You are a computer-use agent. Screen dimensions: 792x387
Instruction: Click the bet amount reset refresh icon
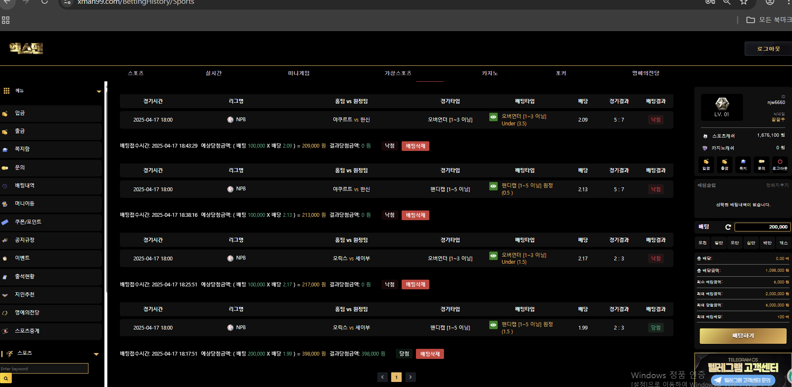(x=728, y=227)
